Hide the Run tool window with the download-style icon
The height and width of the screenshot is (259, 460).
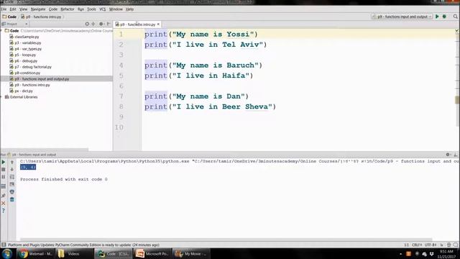pyautogui.click(x=455, y=155)
